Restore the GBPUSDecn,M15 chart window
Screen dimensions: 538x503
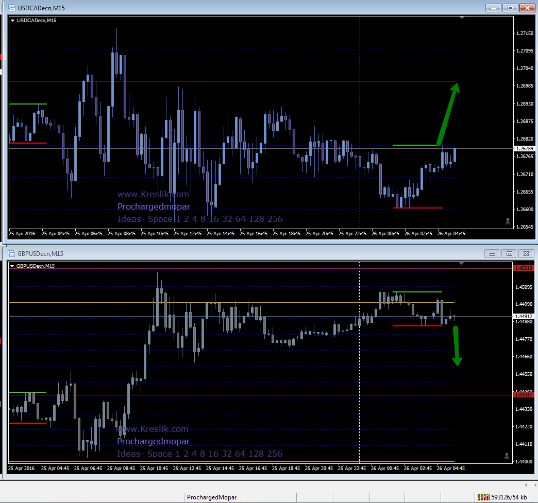coord(509,254)
